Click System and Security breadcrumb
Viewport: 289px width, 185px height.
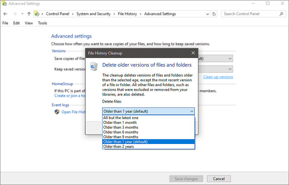(x=93, y=14)
